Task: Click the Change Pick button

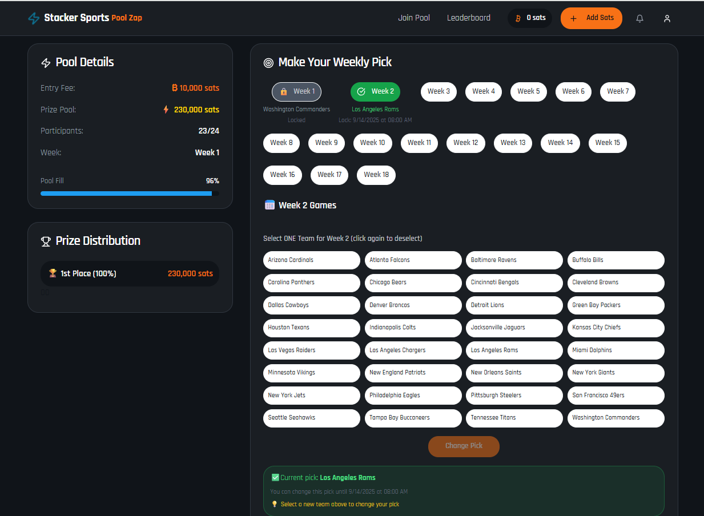Action: [464, 446]
